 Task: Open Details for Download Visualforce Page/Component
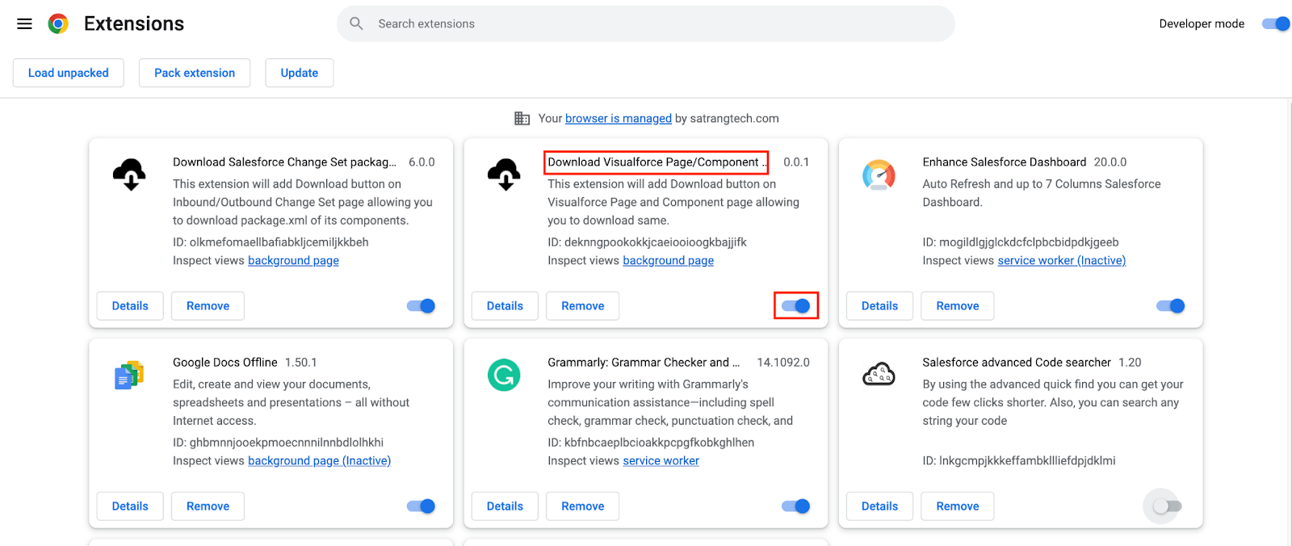[x=505, y=306]
